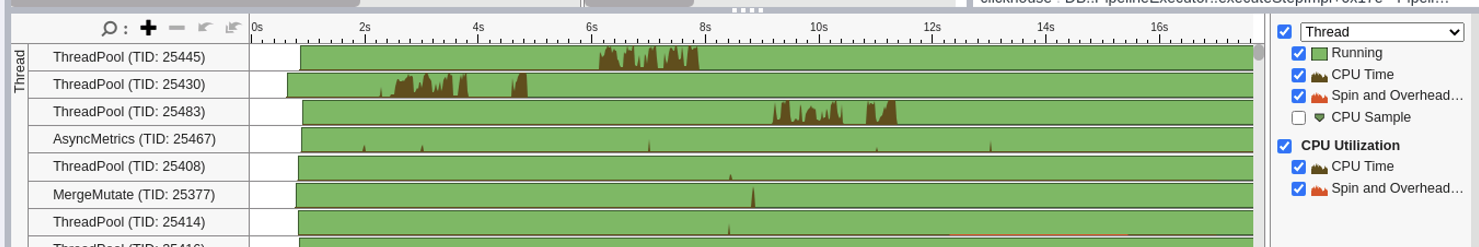Screen dimensions: 1479x247
Task: Click the reset zoom arrow icon
Action: [x=233, y=27]
